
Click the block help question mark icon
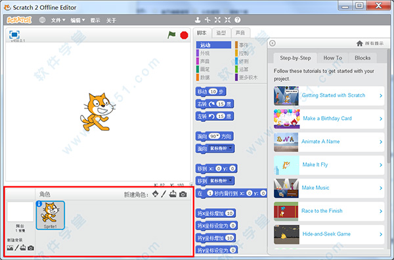click(x=238, y=20)
